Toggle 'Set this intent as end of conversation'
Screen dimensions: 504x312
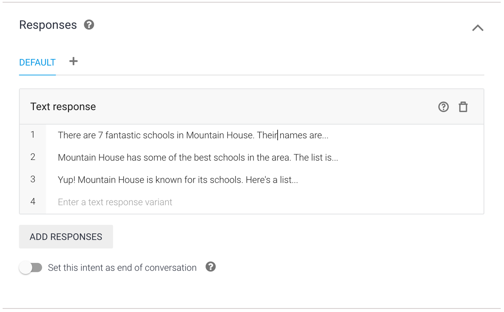click(x=31, y=268)
